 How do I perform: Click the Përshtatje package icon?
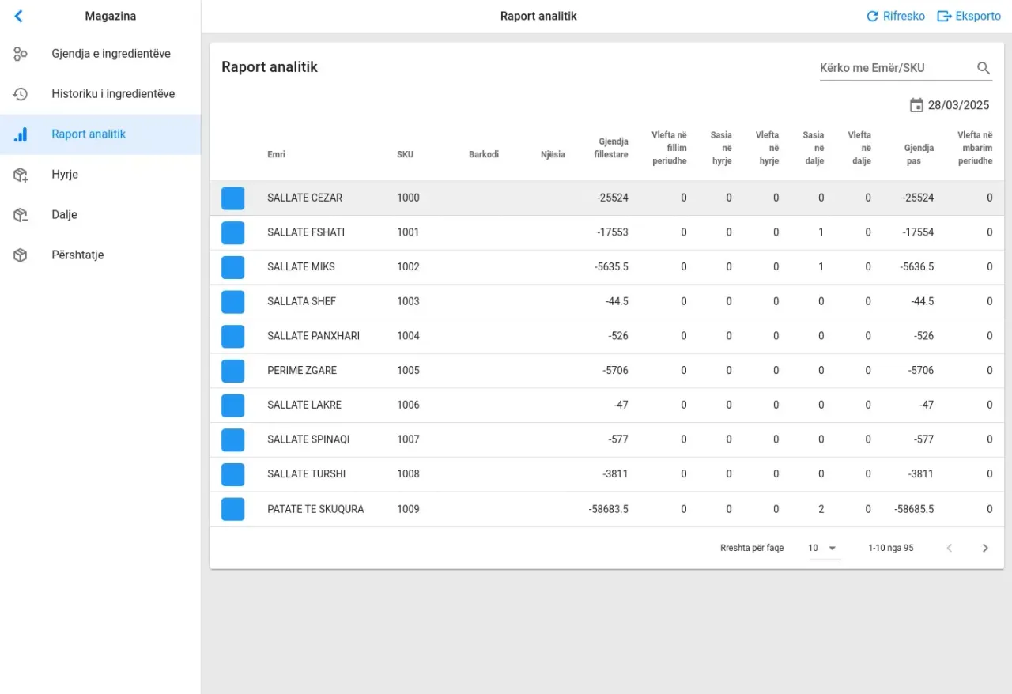[x=21, y=255]
